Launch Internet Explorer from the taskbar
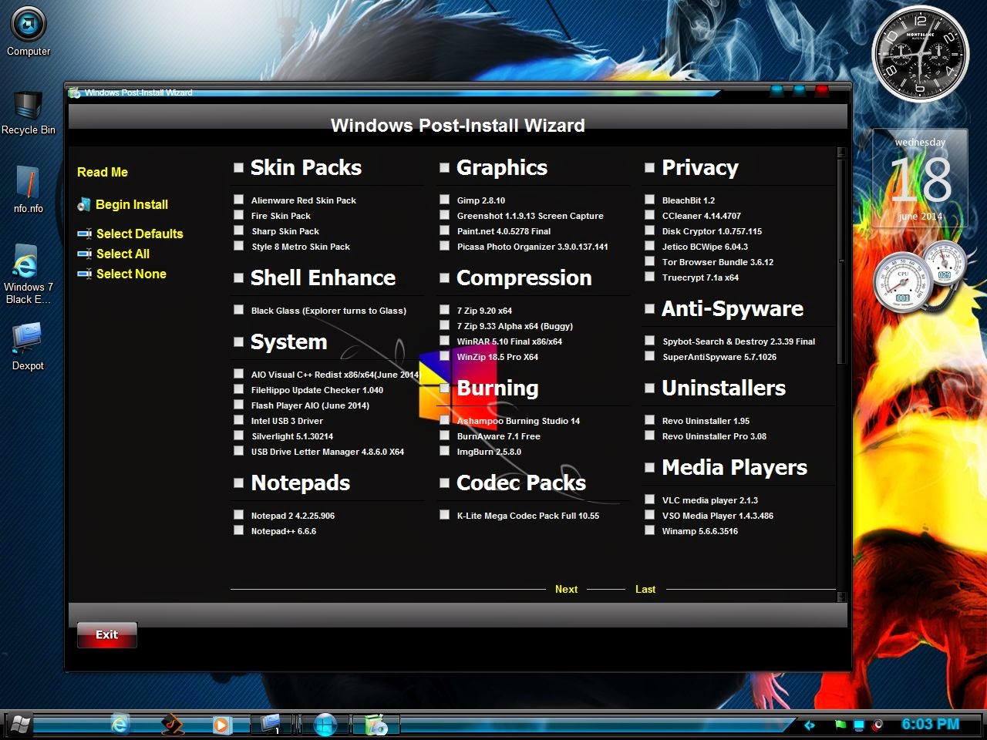This screenshot has height=740, width=987. pyautogui.click(x=120, y=725)
